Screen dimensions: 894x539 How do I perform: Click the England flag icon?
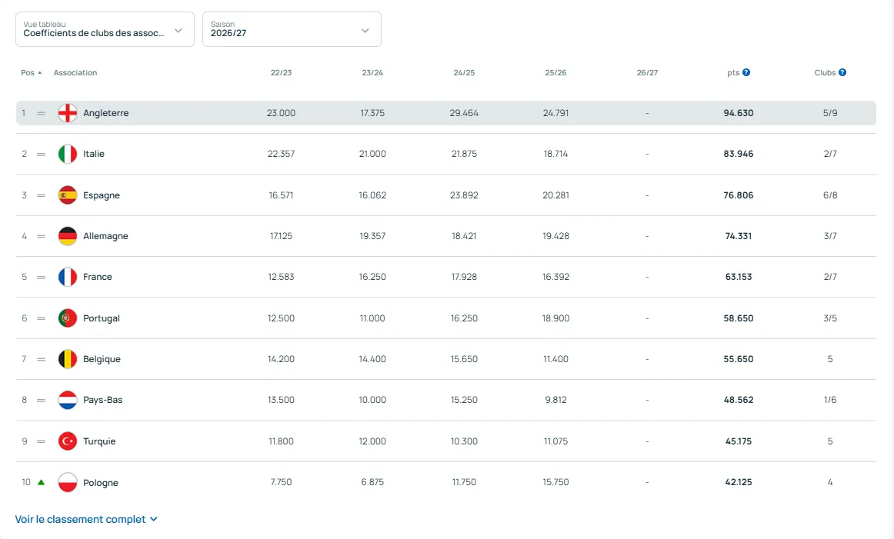[x=68, y=113]
